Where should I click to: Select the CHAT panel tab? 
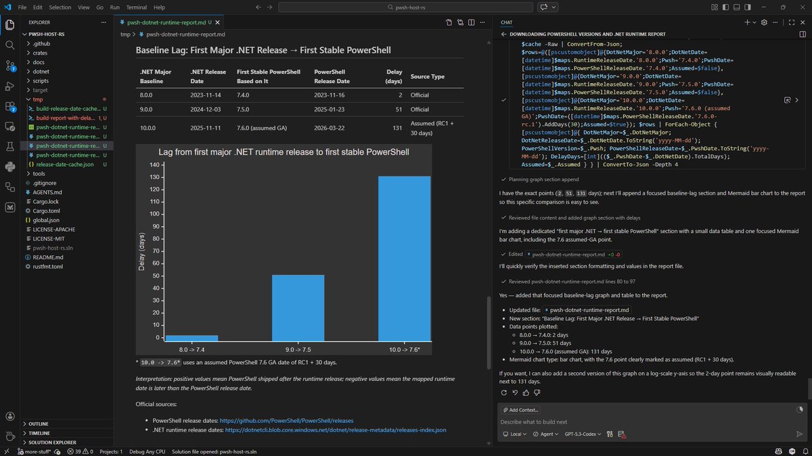[x=506, y=22]
